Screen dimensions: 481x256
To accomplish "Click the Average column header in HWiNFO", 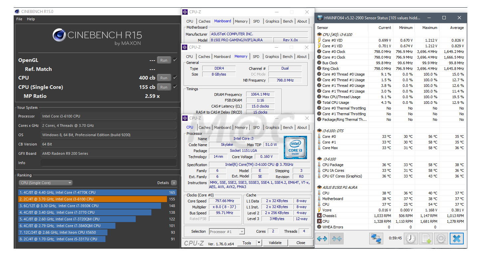I will [457, 28].
